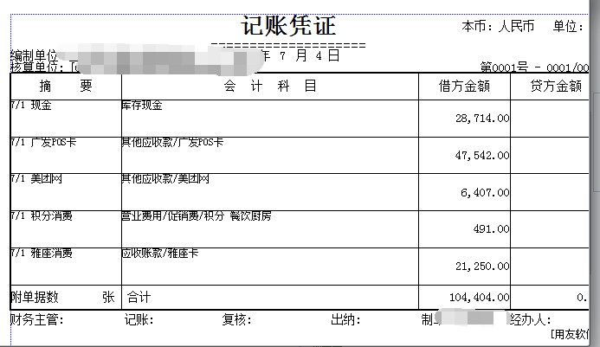Click the 其他应收款/广发POS卡 account cell
The width and height of the screenshot is (600, 347).
point(172,142)
